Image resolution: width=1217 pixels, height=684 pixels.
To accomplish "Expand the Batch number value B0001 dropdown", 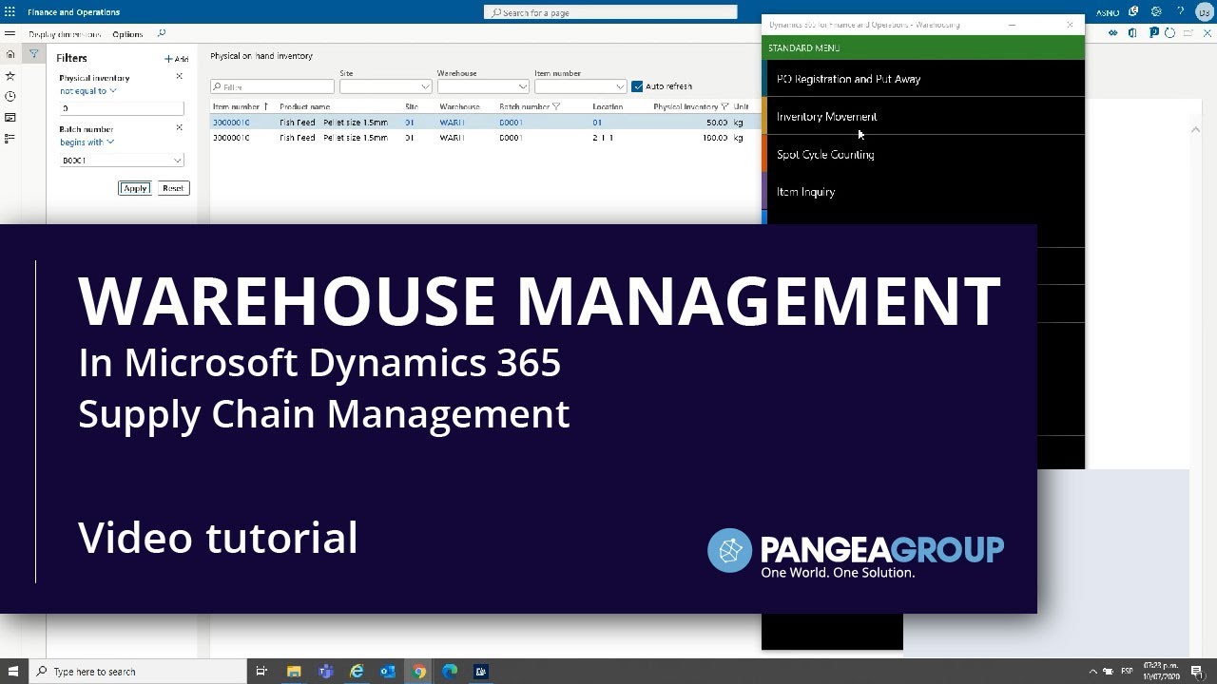I will (x=177, y=161).
